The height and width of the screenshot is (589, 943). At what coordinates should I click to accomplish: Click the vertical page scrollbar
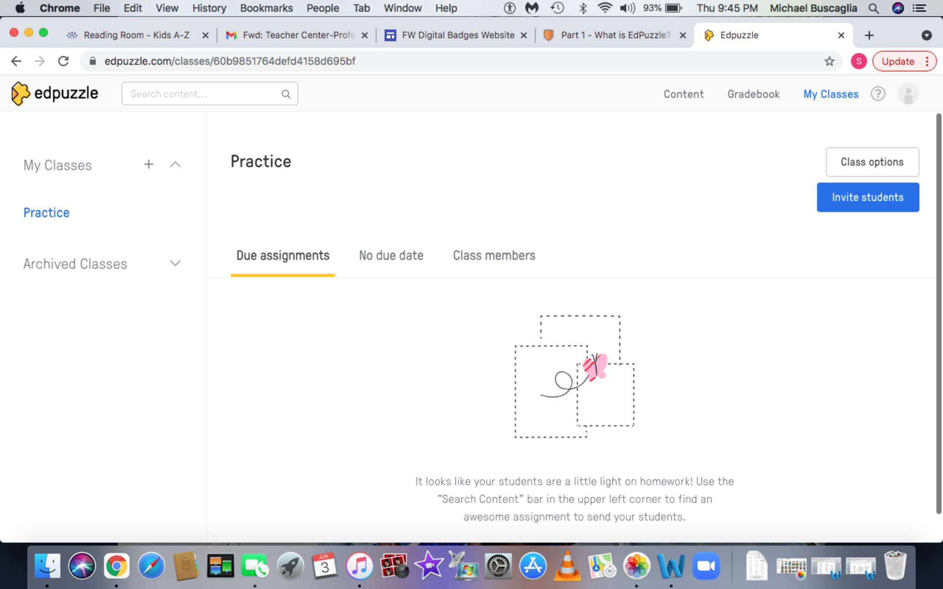[x=938, y=313]
